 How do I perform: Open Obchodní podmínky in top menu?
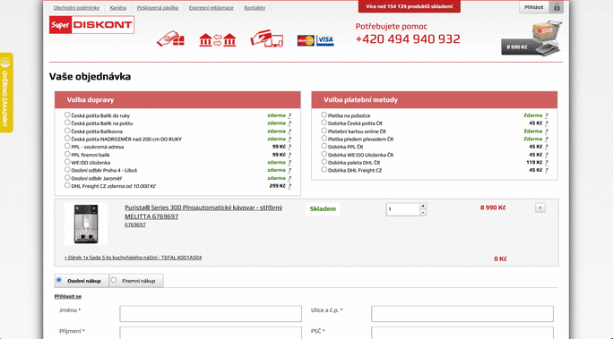[76, 8]
